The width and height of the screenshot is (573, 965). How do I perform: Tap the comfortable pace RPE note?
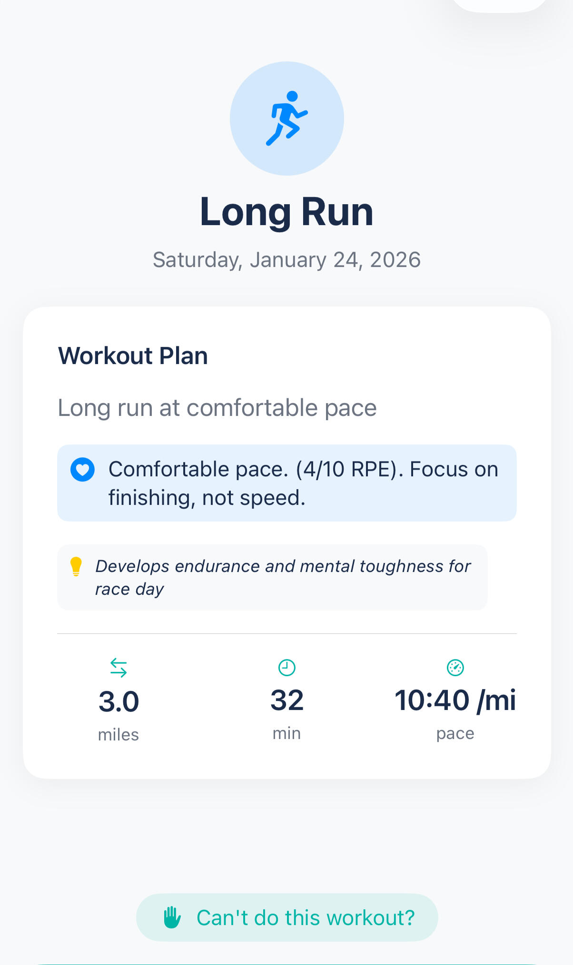tap(303, 483)
